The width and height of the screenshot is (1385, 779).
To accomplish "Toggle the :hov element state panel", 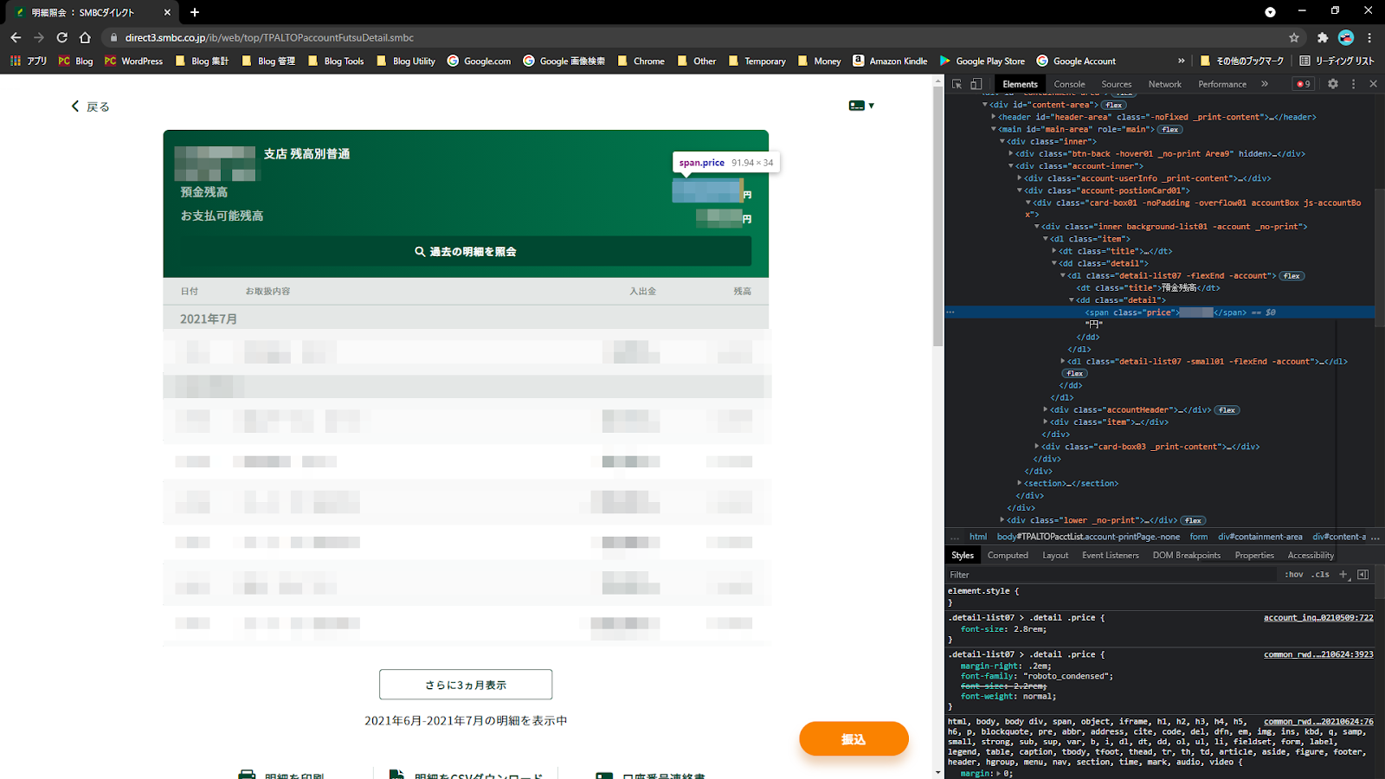I will pos(1294,575).
